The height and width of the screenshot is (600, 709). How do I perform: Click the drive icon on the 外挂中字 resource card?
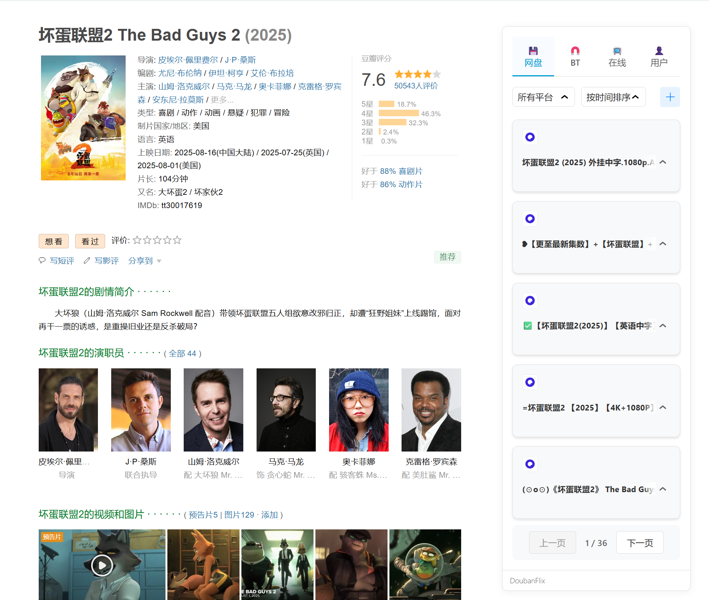pyautogui.click(x=530, y=137)
